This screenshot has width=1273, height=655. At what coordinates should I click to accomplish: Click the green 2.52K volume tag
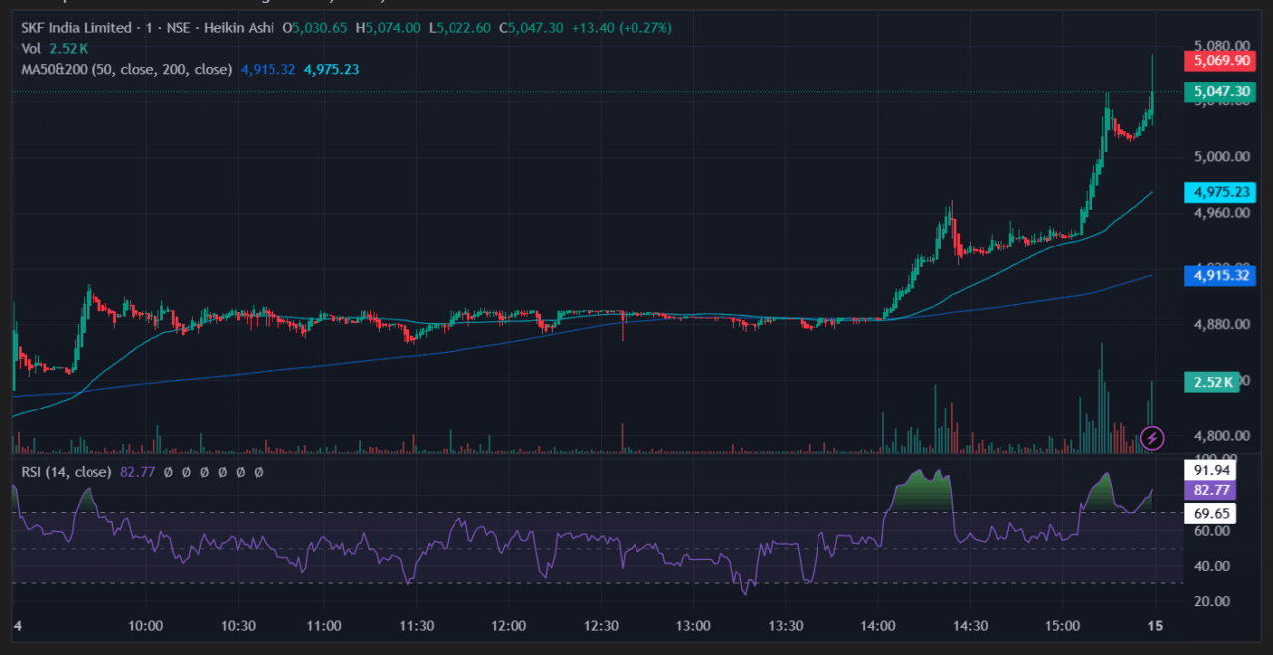pos(1211,382)
